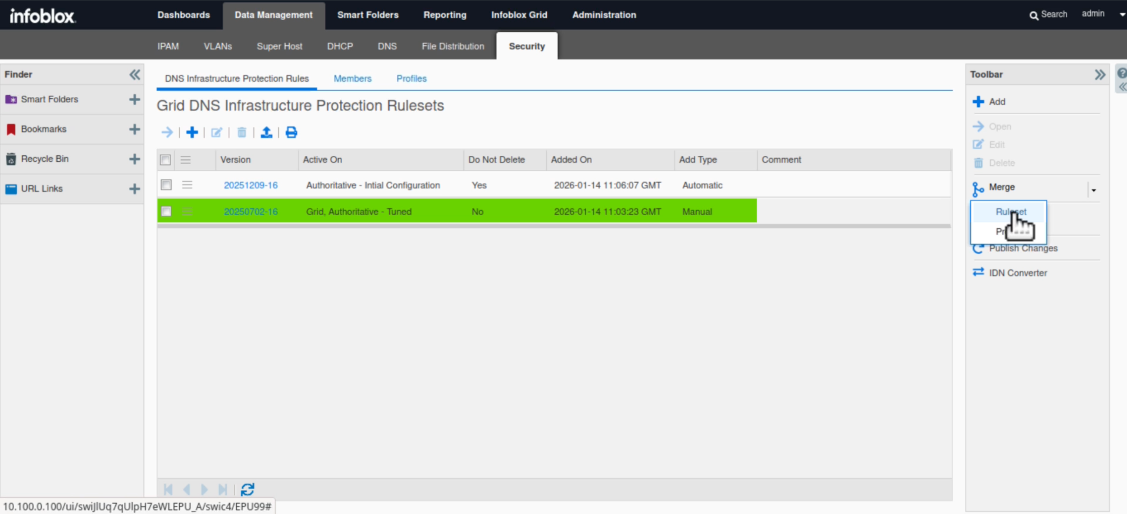This screenshot has height=514, width=1127.
Task: Click IDN Converter in the Toolbar
Action: coord(1018,273)
